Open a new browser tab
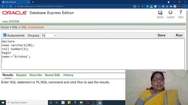The height and width of the screenshot is (105, 188). [33, 2]
